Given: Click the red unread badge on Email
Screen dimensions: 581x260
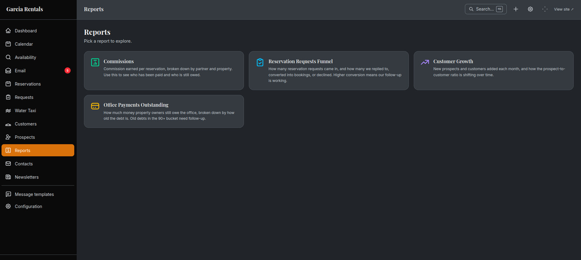Looking at the screenshot, I should click(x=68, y=71).
